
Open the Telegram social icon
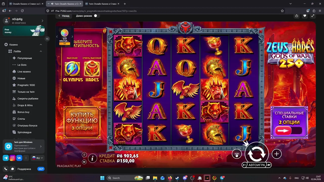6,158
